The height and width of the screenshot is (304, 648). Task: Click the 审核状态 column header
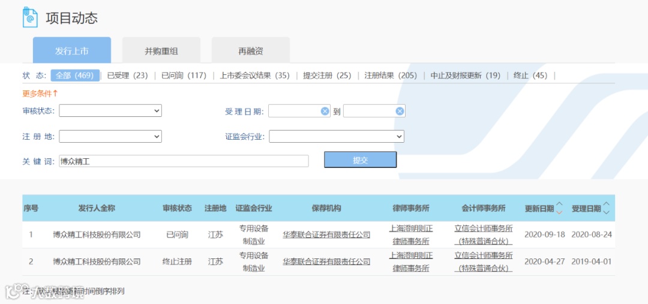point(177,208)
